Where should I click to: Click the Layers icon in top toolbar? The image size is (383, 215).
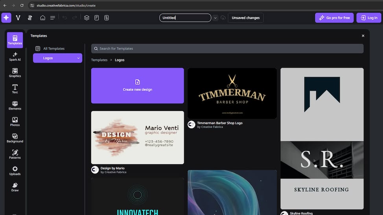[x=87, y=18]
